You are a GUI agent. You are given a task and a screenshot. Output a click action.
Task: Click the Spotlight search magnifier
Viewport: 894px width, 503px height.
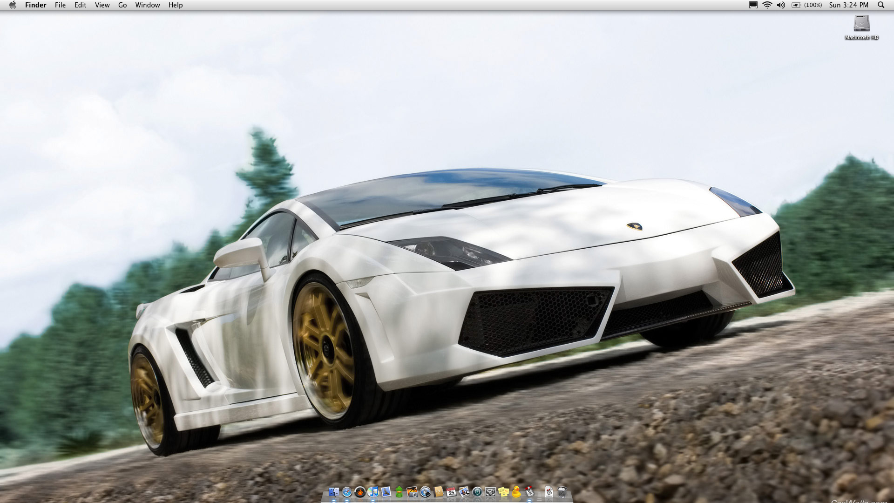[x=881, y=5]
